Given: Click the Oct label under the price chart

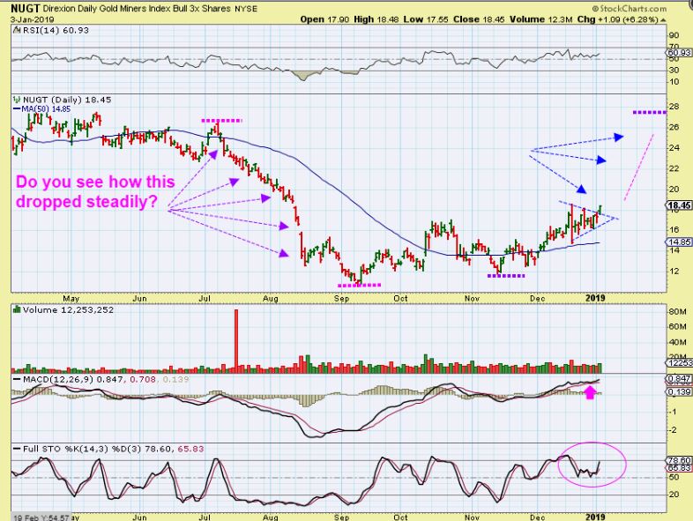Looking at the screenshot, I should (x=400, y=298).
